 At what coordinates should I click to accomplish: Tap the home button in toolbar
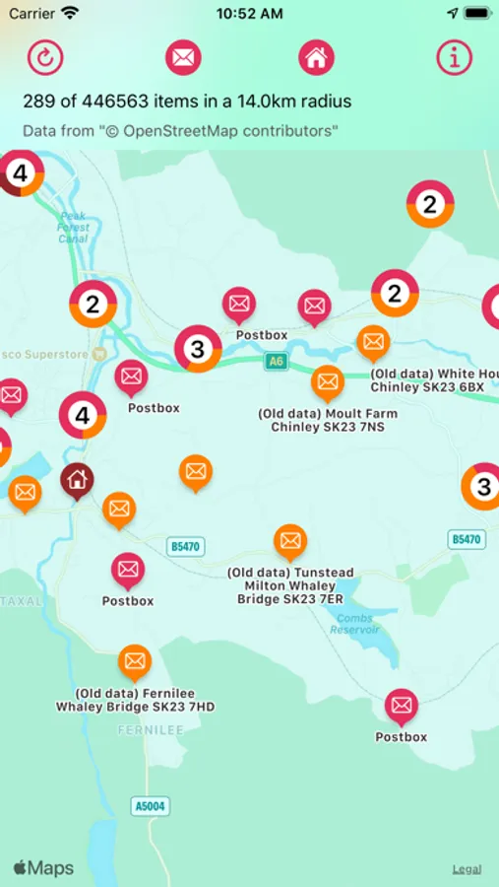pyautogui.click(x=317, y=57)
